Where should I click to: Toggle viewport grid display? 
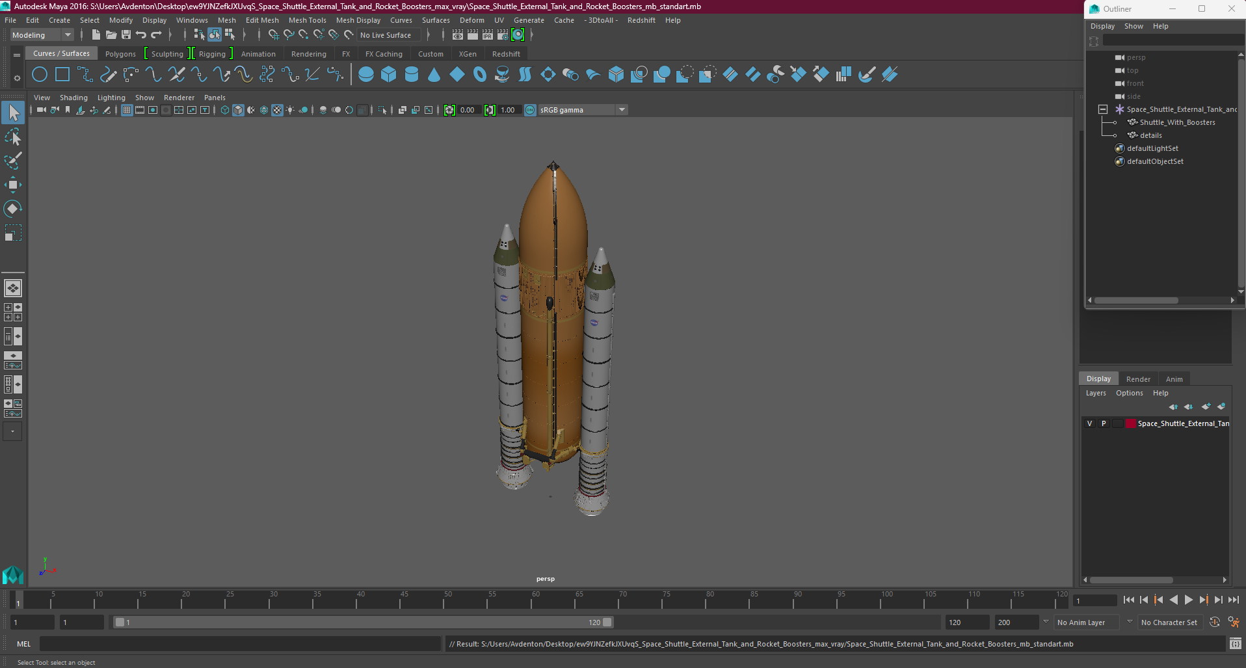(x=127, y=110)
